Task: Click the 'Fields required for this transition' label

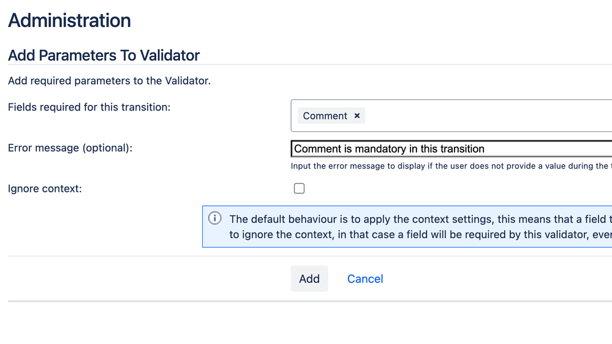Action: point(89,107)
